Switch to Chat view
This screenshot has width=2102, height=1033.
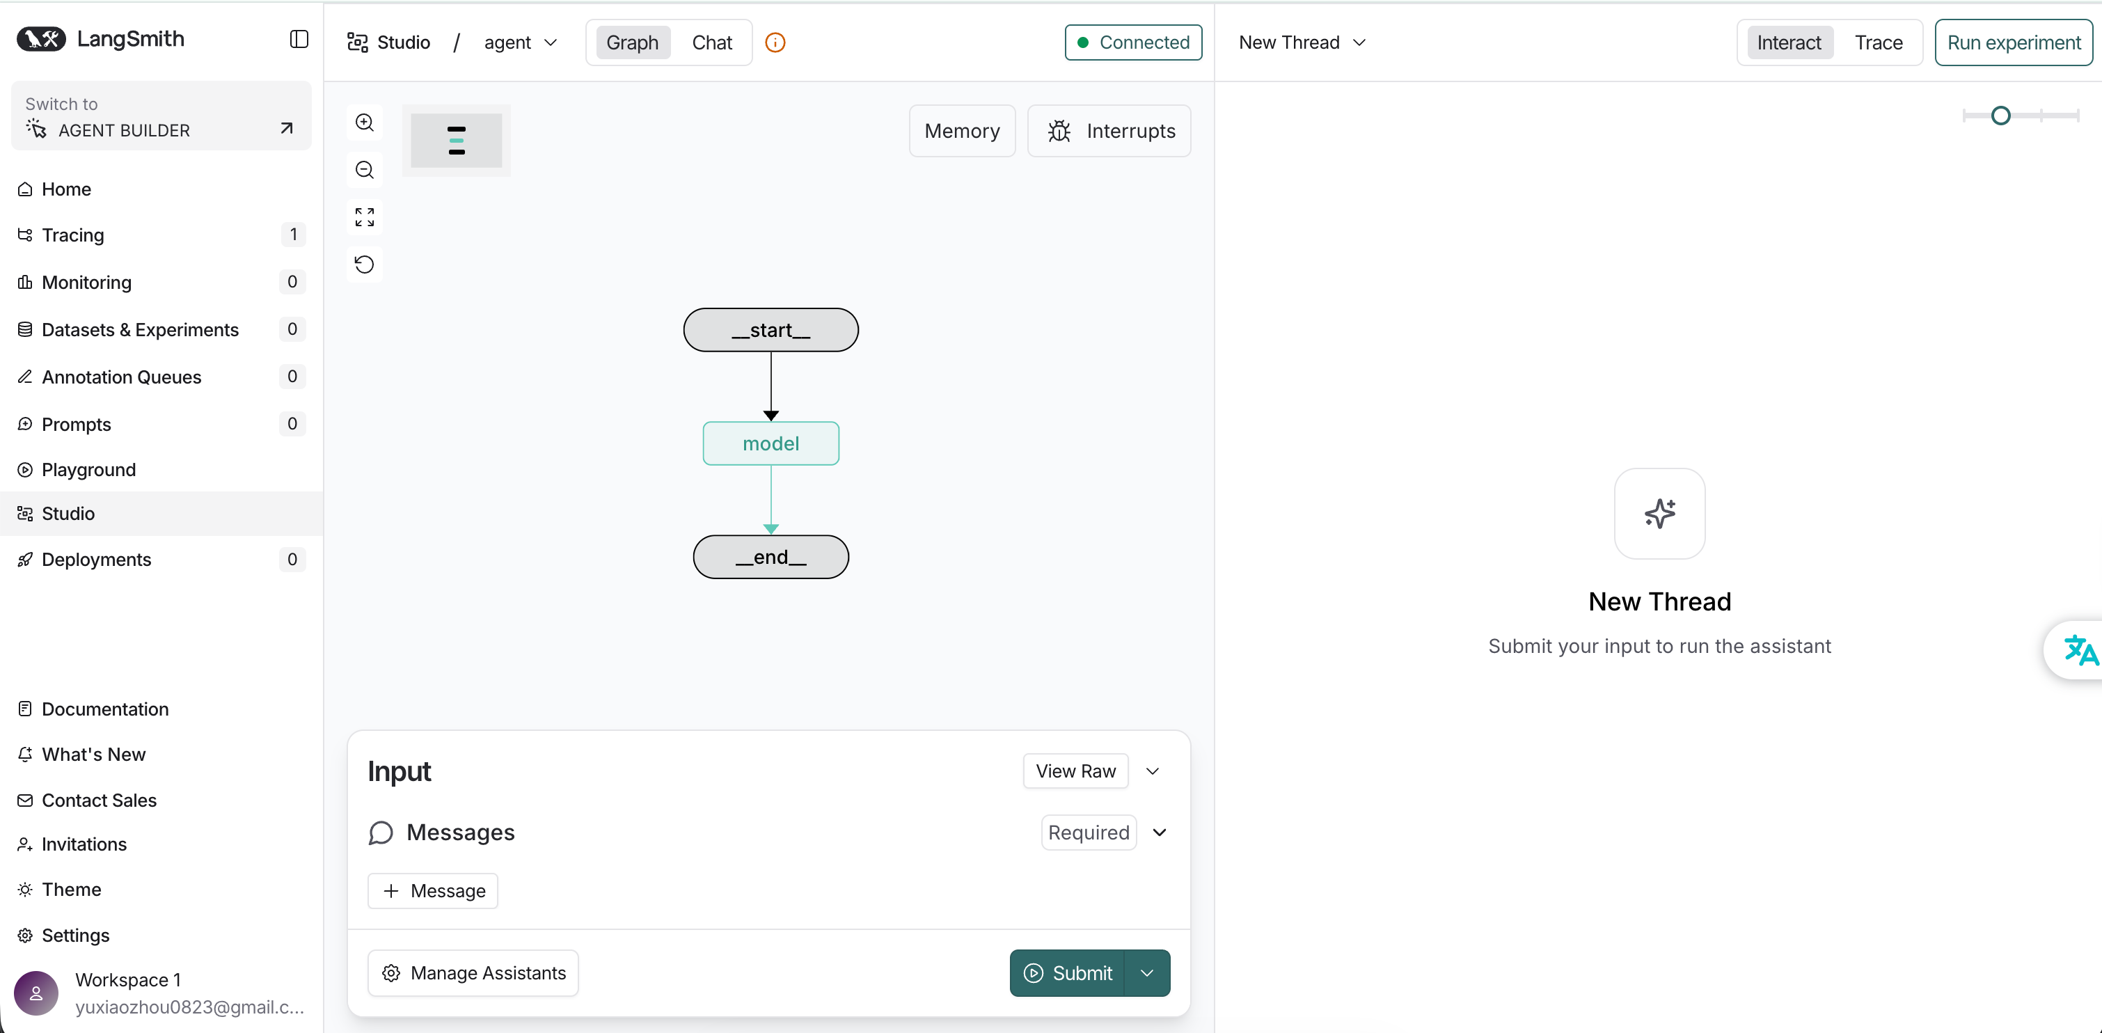pyautogui.click(x=711, y=42)
